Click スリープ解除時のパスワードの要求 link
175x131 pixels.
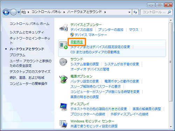click(x=96, y=87)
